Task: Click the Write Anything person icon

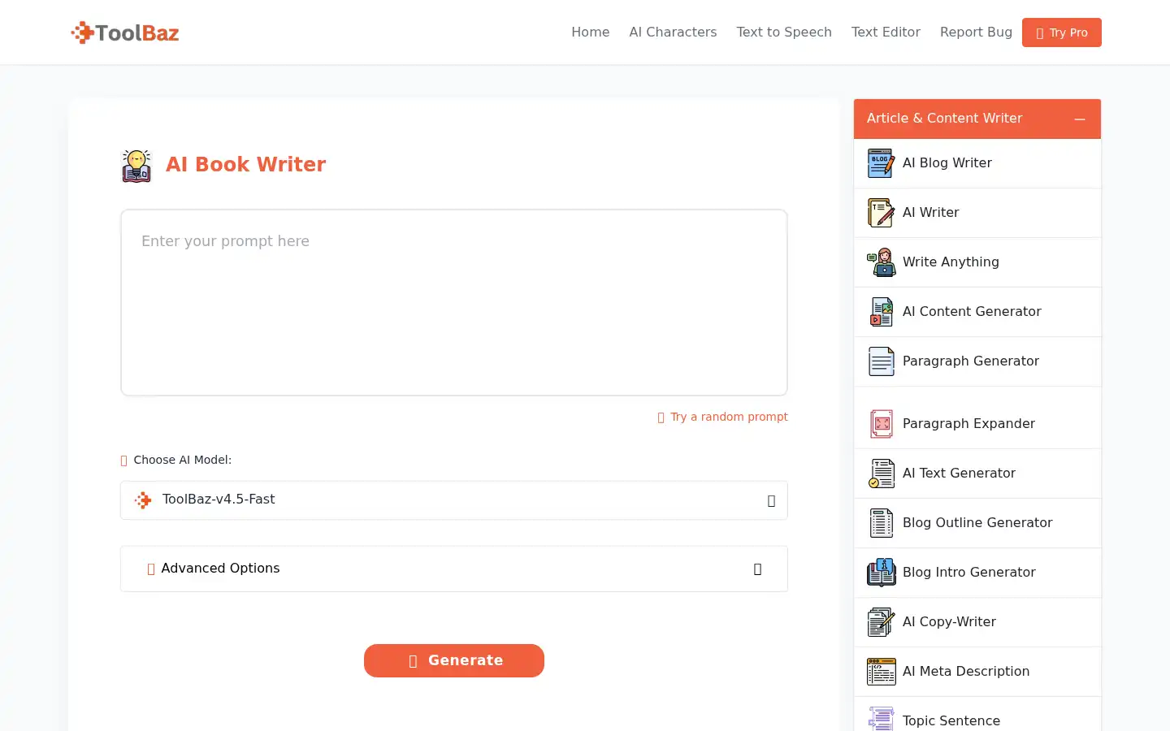Action: tap(881, 262)
